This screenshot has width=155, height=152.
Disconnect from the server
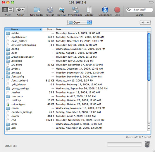105,10
